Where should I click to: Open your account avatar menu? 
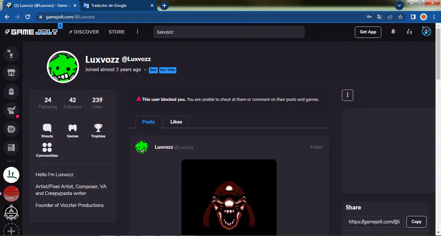coord(426,31)
